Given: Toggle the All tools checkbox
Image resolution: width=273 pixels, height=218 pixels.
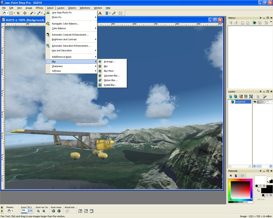Looking at the screenshot, I should coord(256,199).
